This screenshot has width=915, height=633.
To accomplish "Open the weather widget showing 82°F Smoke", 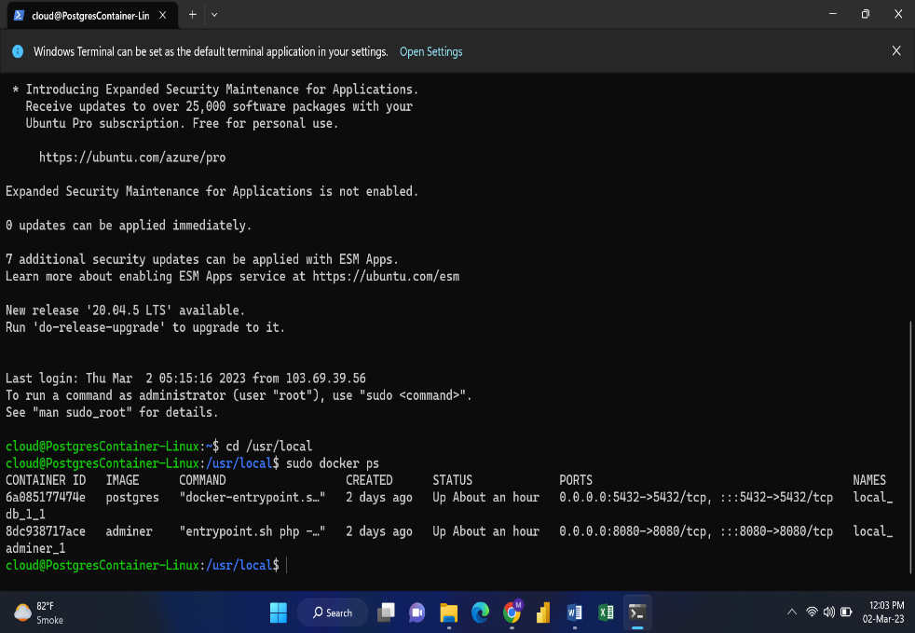I will pyautogui.click(x=38, y=612).
